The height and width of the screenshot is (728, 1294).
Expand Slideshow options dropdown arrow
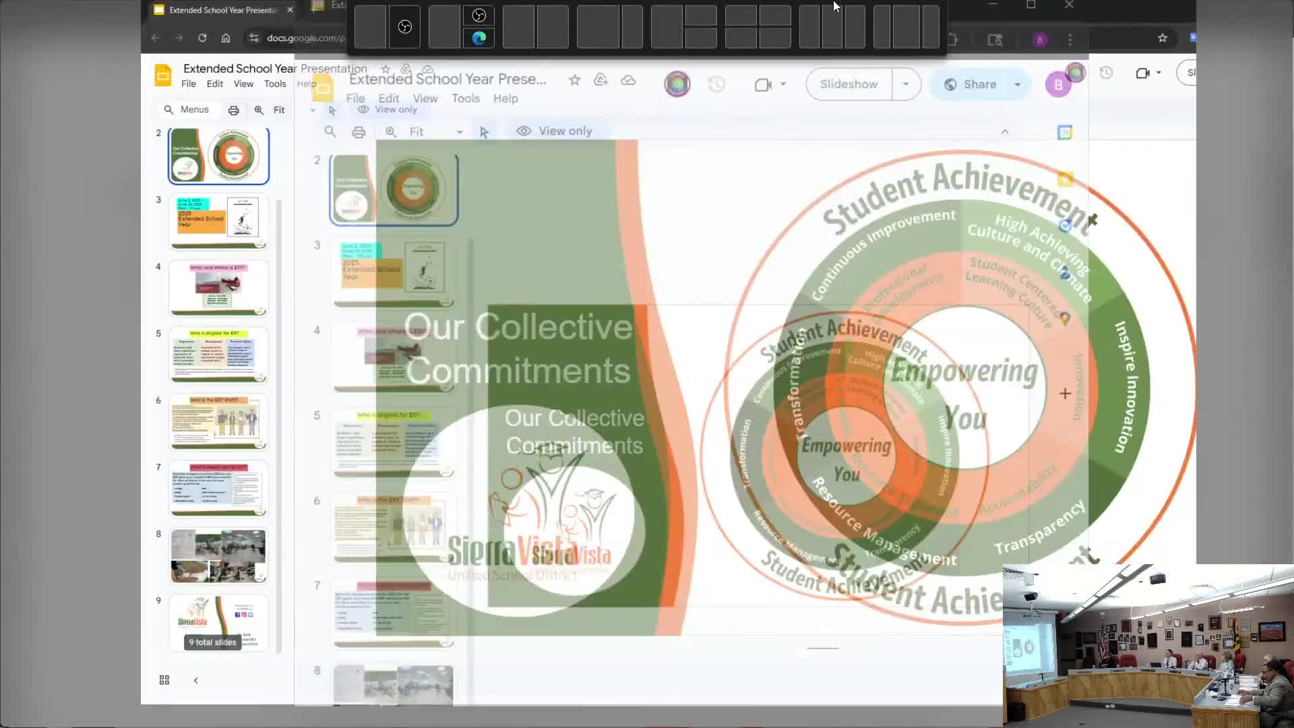click(905, 84)
